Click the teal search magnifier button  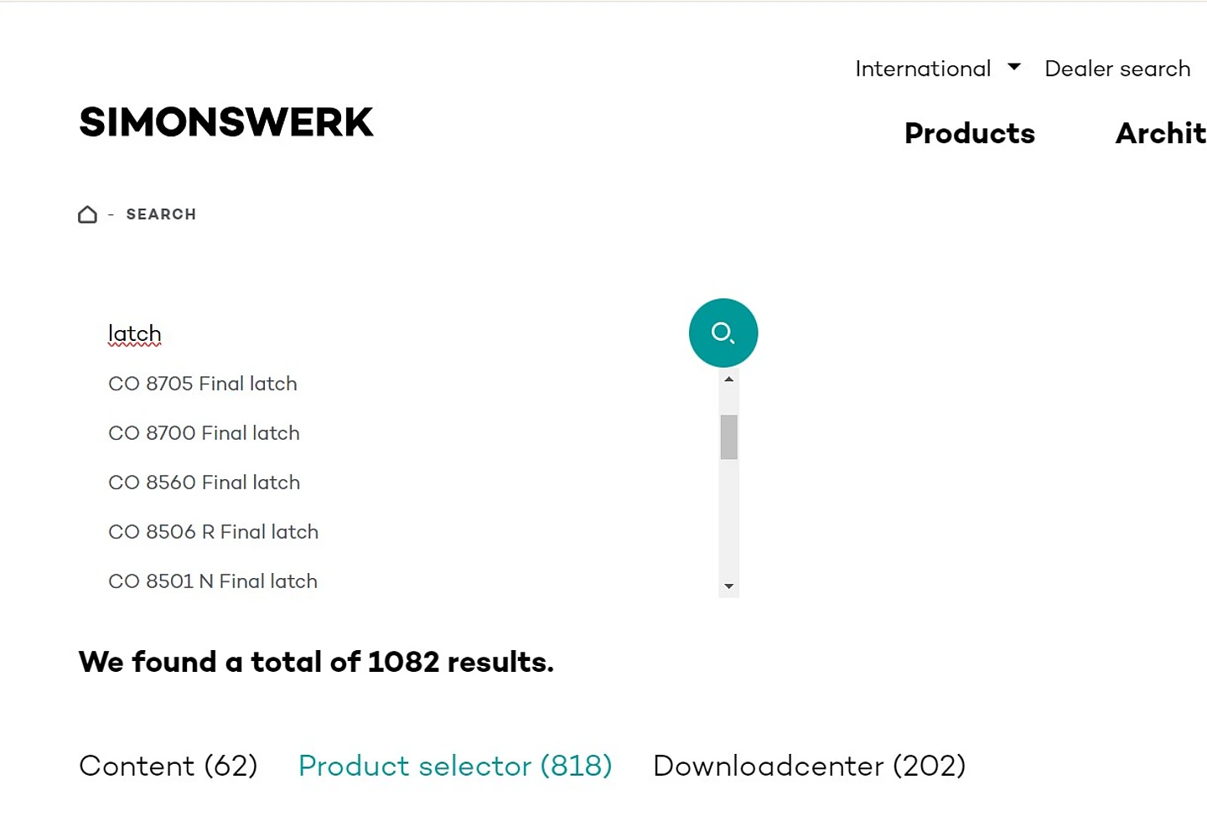(723, 333)
